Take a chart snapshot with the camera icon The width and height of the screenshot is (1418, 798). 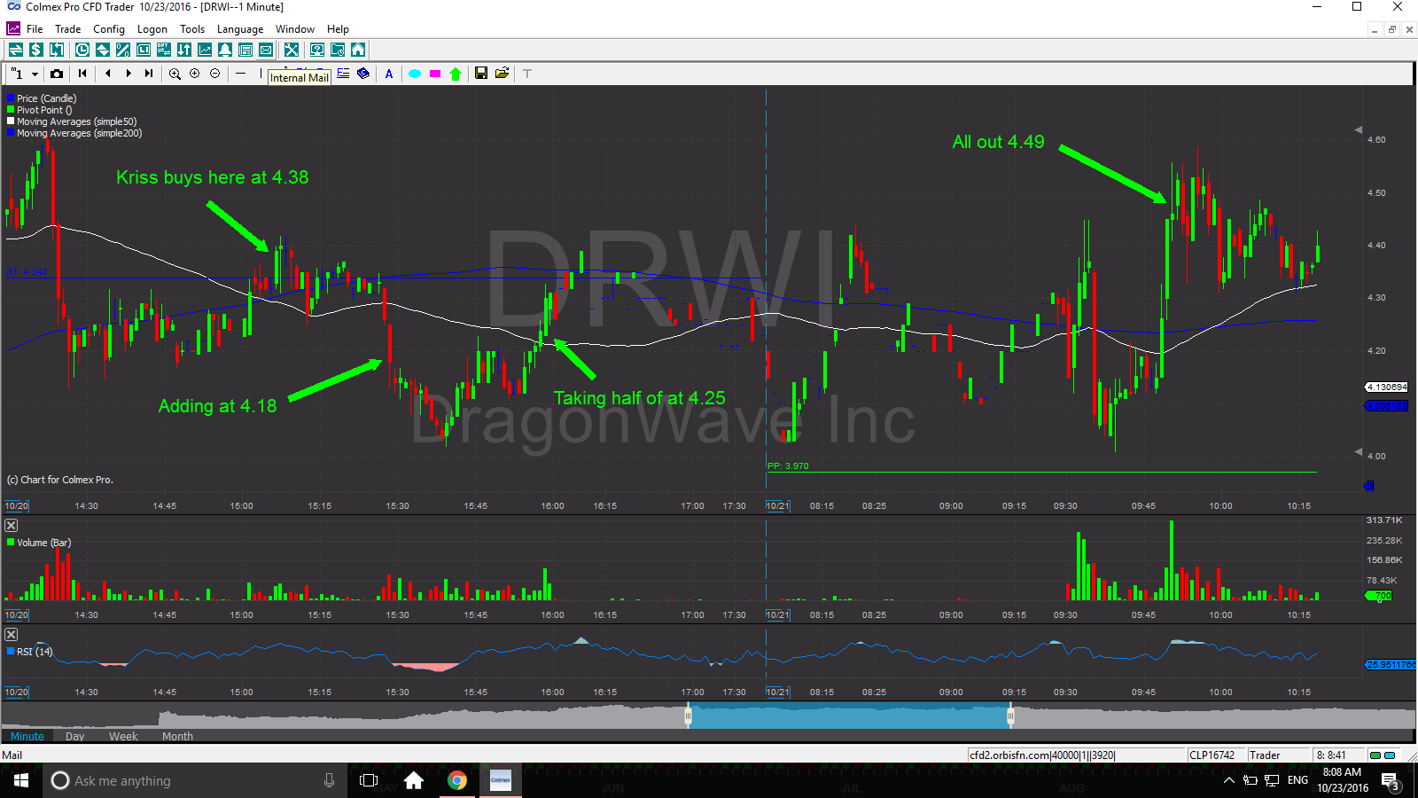[x=57, y=74]
